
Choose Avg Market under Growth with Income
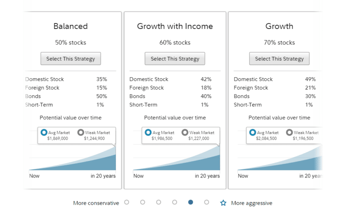coord(148,132)
